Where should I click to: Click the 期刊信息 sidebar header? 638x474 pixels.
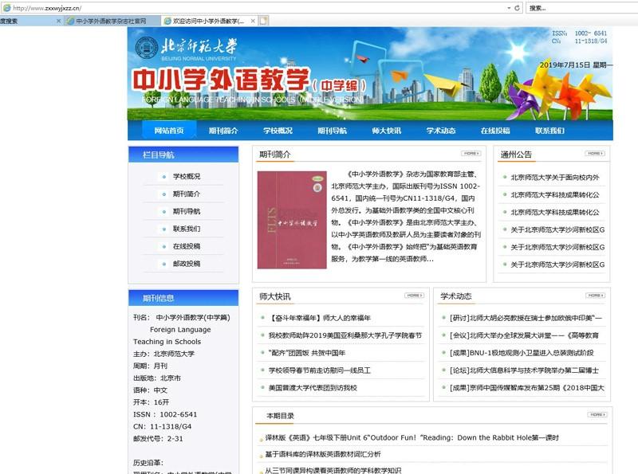[x=183, y=298]
